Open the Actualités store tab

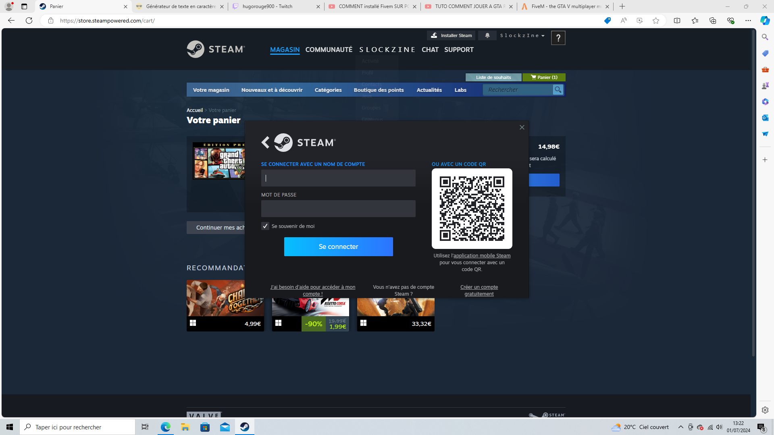[429, 90]
